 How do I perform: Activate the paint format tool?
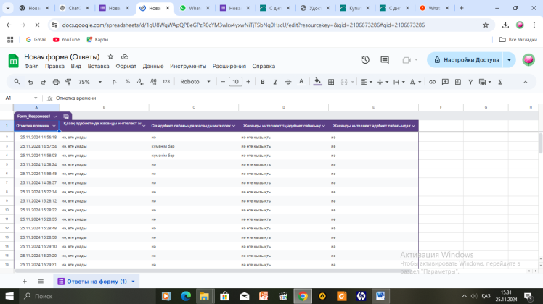(68, 82)
